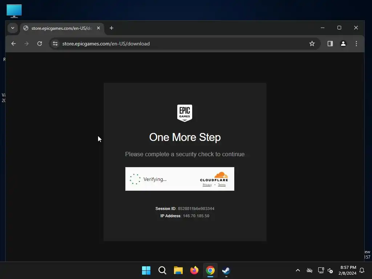Image resolution: width=372 pixels, height=279 pixels.
Task: Click the Session ID value 8528811b6e903344
Action: point(196,209)
